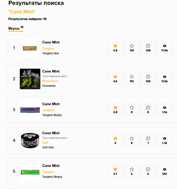Click the outline star icon for Tanglers Birquq
The width and height of the screenshot is (177, 189).
pos(132,169)
